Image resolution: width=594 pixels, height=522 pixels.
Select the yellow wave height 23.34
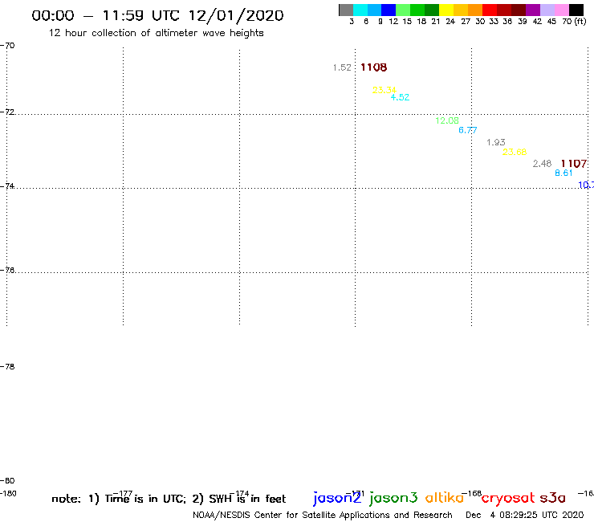coord(384,90)
